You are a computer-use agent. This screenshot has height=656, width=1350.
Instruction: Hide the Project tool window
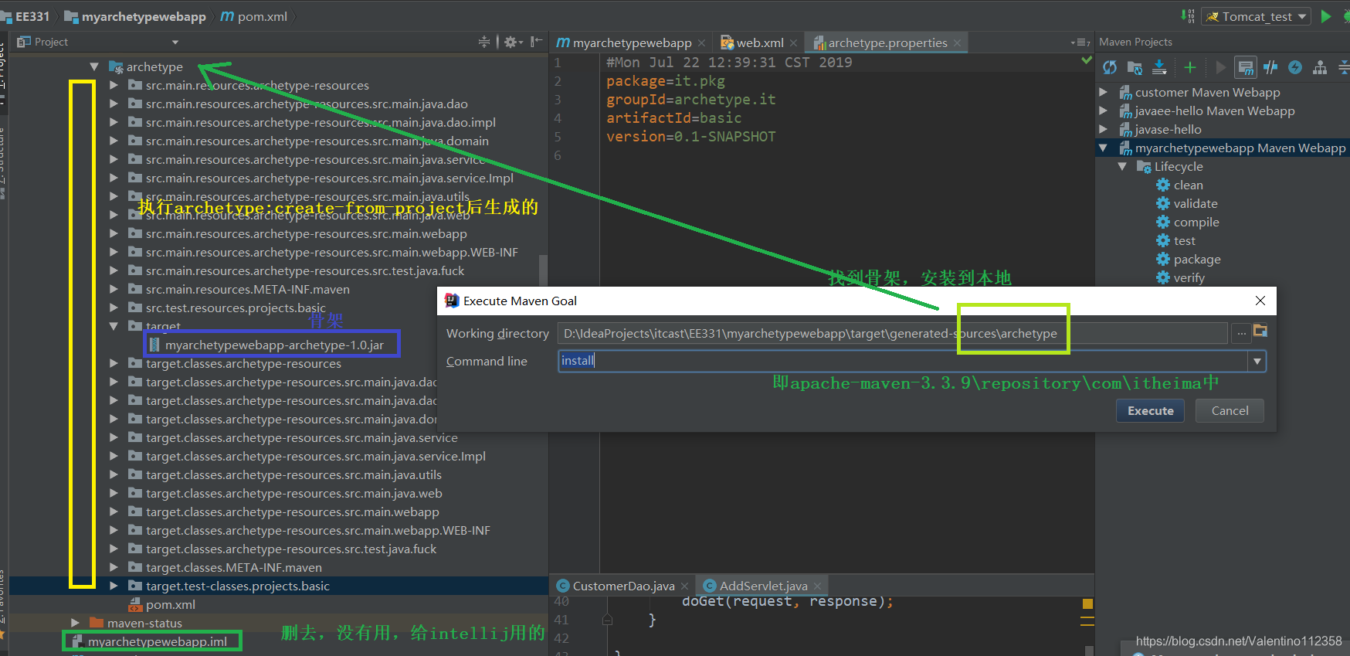point(537,42)
